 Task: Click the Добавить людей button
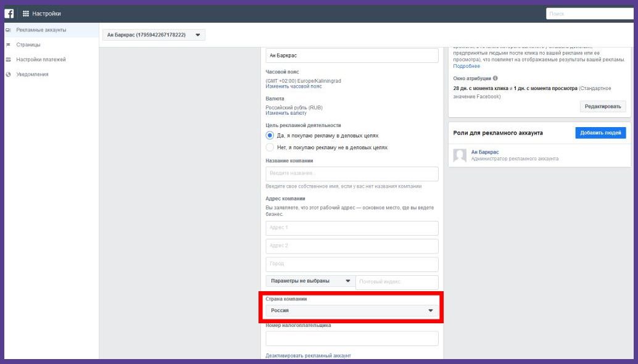click(x=600, y=133)
